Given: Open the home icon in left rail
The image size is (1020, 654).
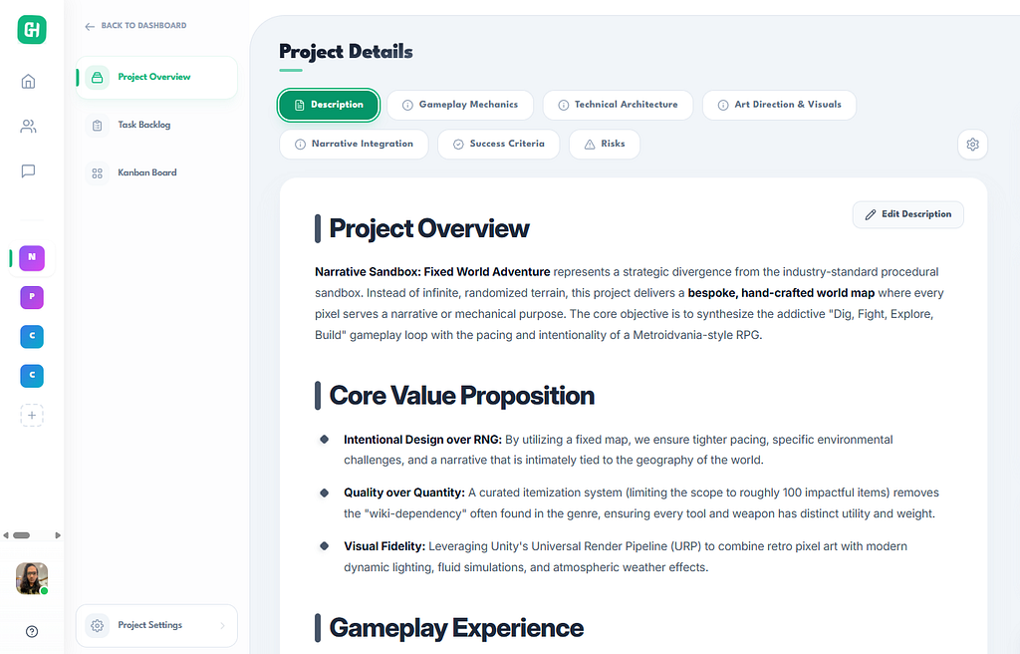Looking at the screenshot, I should pyautogui.click(x=28, y=82).
